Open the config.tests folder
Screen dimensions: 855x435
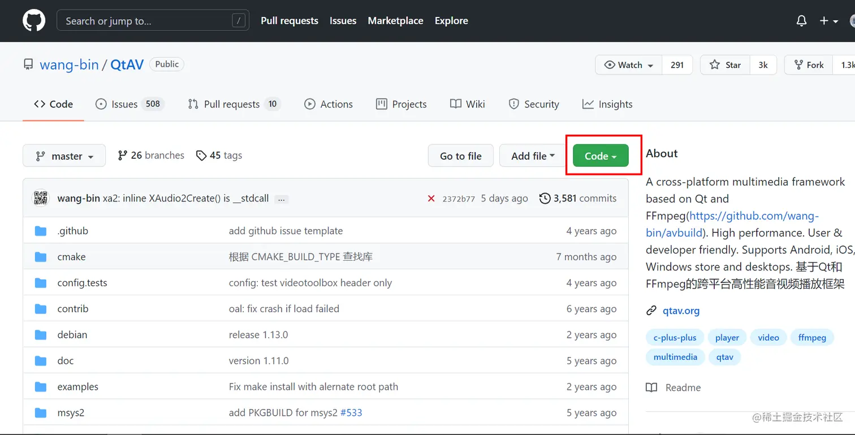[x=82, y=283]
